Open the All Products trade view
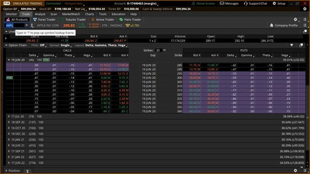 point(17,19)
